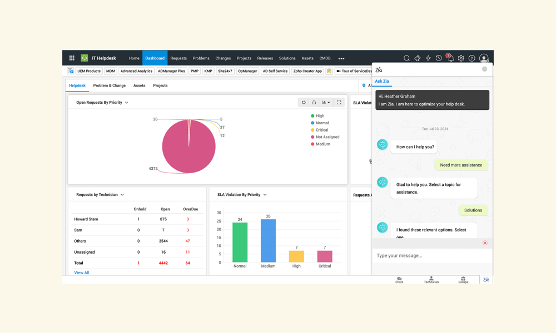Expand Requests by Technician dropdown
556x333 pixels.
tap(122, 195)
